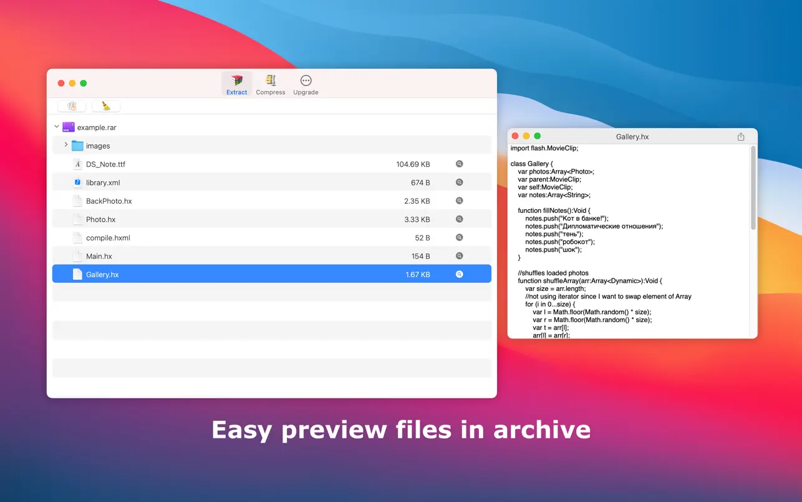Click the Upgrade ellipsis icon
The image size is (802, 502).
coord(306,81)
